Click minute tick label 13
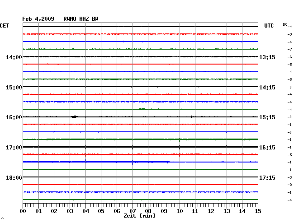 (x=227, y=211)
